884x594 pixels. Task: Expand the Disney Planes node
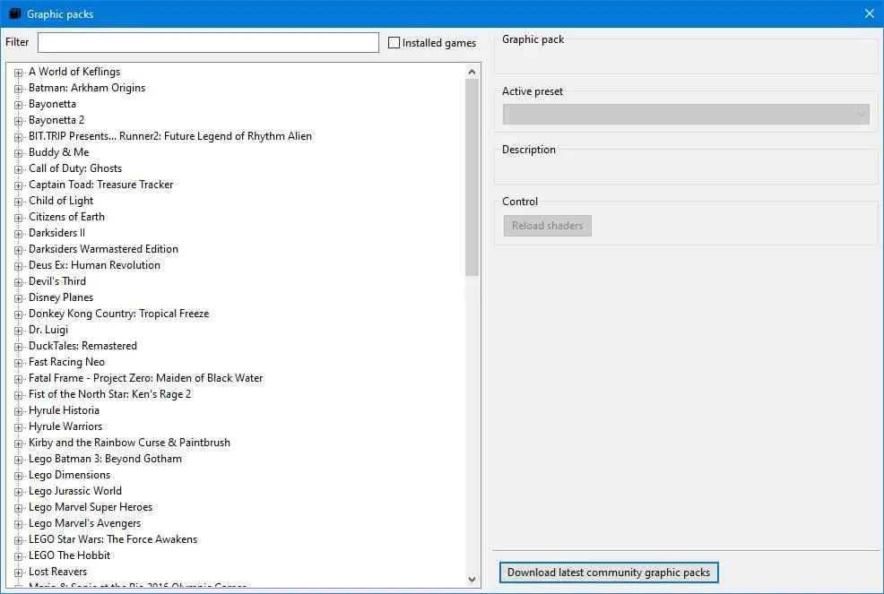(x=18, y=298)
